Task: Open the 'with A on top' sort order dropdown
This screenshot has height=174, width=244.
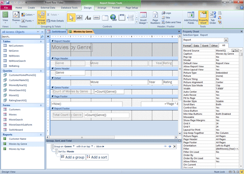Action: point(92,146)
